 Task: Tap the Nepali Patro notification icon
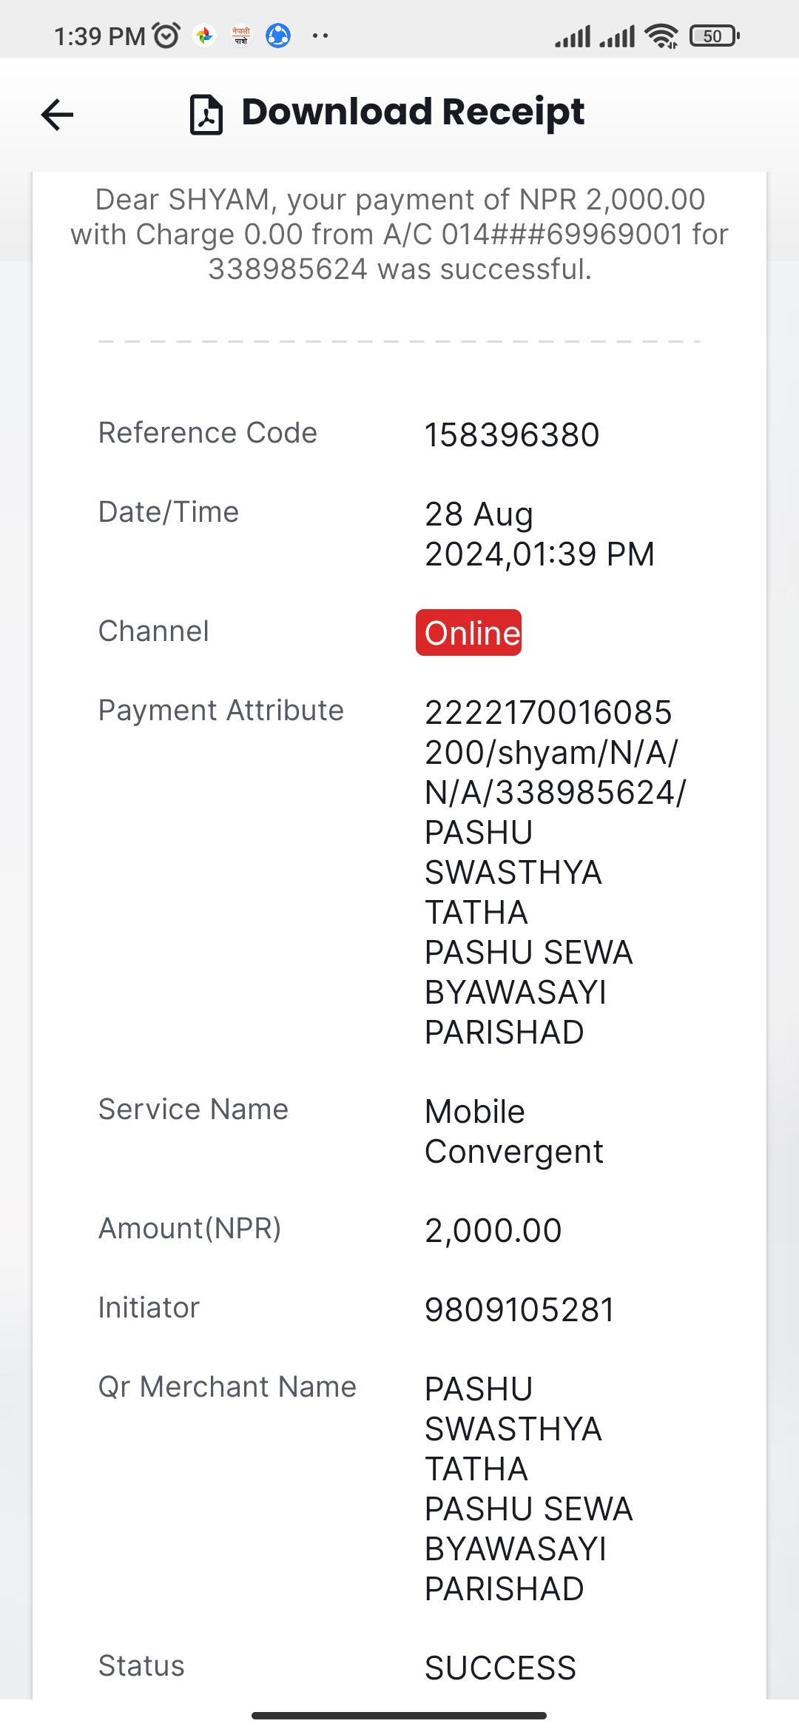[241, 36]
